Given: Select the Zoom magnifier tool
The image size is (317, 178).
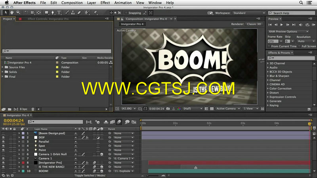Looking at the screenshot, I should point(18,13).
